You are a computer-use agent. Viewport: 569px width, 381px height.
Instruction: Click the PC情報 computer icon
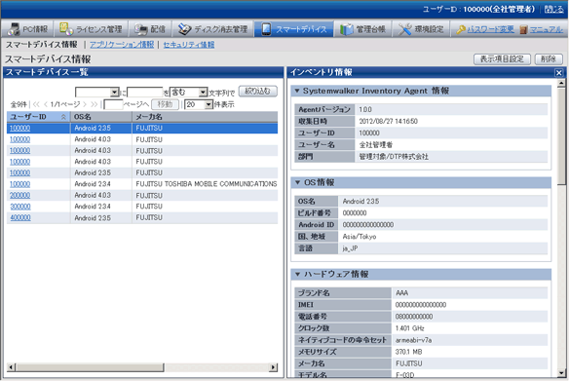click(15, 29)
